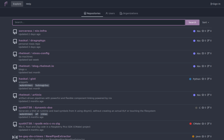Click the 'snippets' description text
The height and width of the screenshot is (140, 224).
pyautogui.click(x=23, y=82)
